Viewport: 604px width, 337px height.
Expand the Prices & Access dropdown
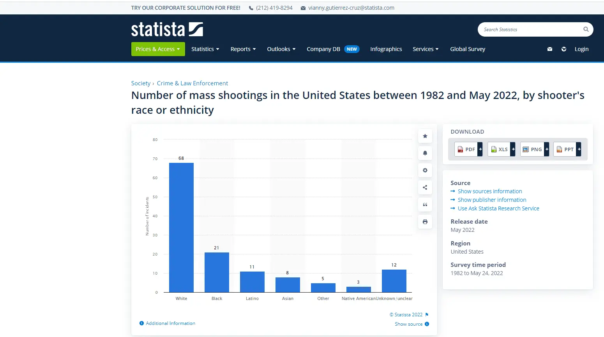point(158,49)
